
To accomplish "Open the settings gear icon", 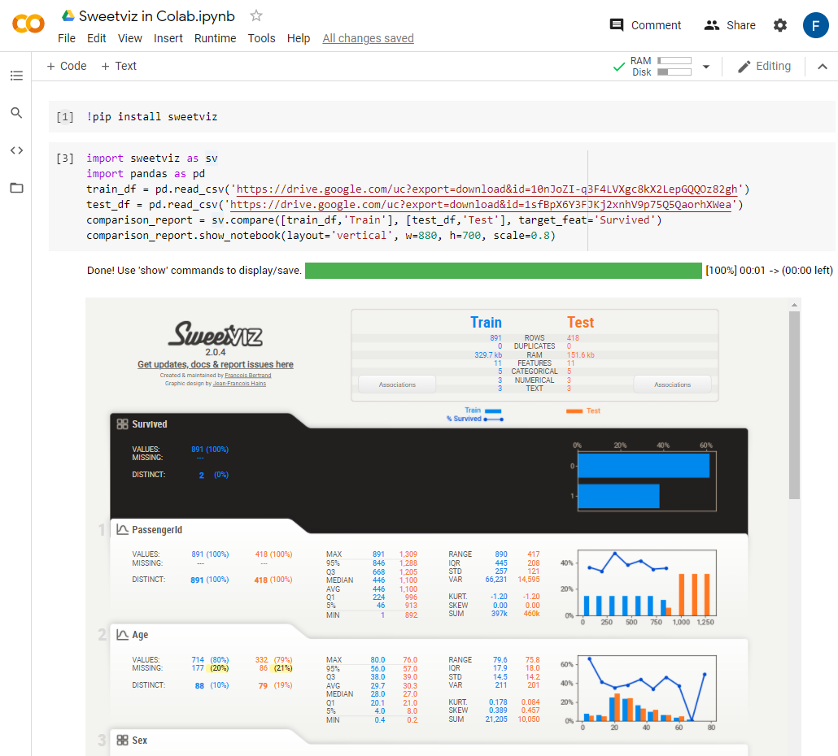I will point(780,25).
